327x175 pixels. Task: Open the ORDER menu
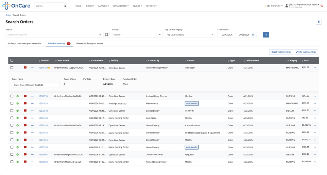point(90,6)
